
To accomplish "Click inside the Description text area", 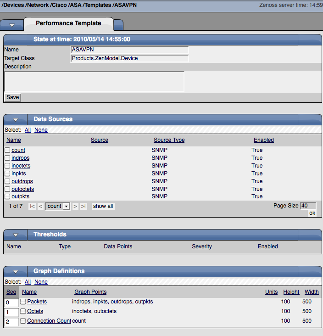I will [x=94, y=81].
